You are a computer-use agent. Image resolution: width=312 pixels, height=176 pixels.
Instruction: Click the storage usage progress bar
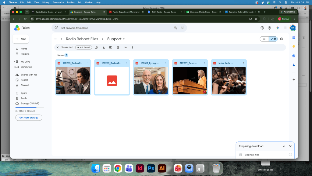30,108
